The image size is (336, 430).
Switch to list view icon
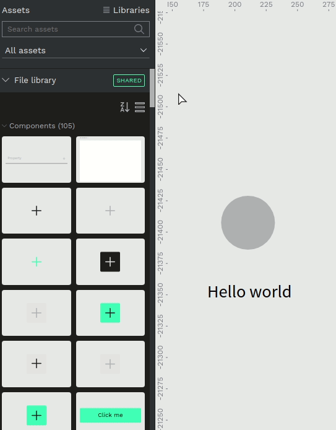140,107
